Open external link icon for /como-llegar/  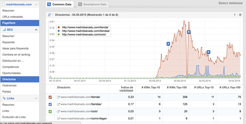[58, 118]
